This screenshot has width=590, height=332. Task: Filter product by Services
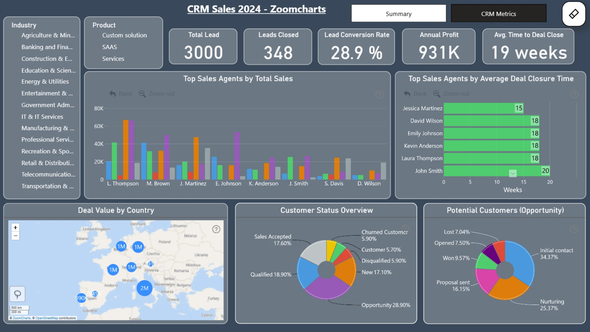[113, 59]
